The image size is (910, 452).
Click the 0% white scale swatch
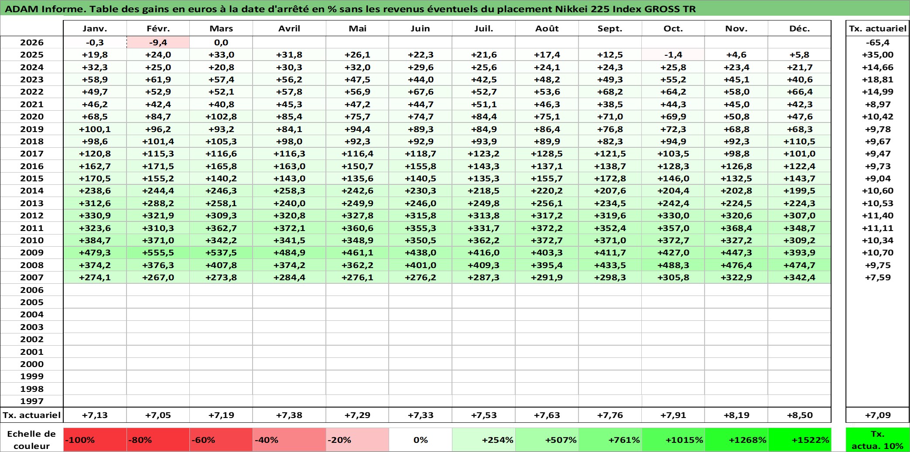click(421, 440)
